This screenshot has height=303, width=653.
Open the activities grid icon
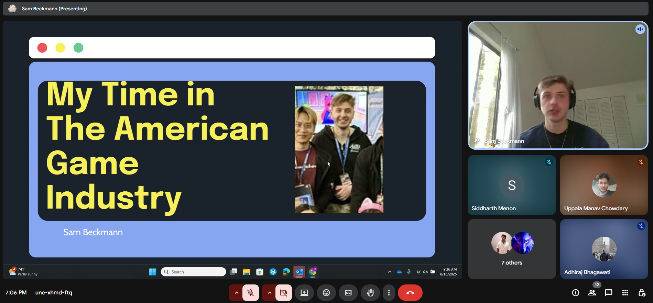(x=625, y=293)
